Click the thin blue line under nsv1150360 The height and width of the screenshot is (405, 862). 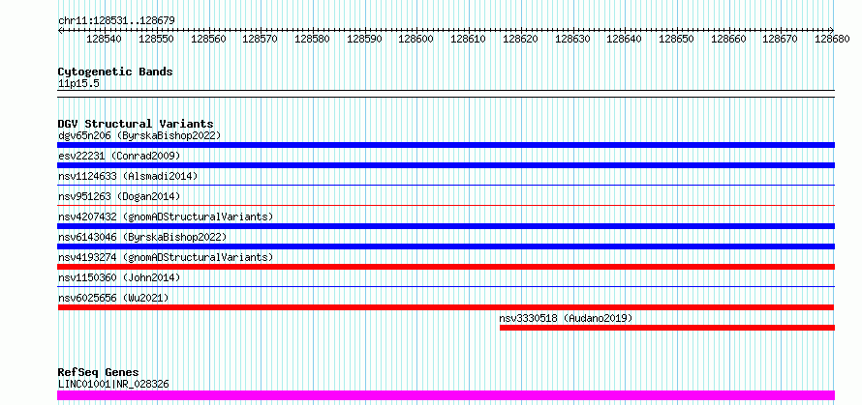[x=446, y=286]
